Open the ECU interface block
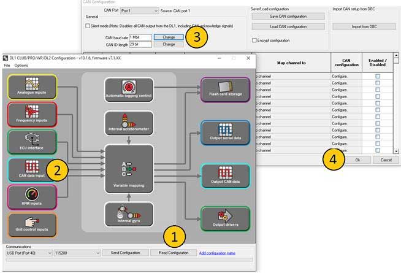Image resolution: width=401 pixels, height=273 pixels. coord(31,141)
